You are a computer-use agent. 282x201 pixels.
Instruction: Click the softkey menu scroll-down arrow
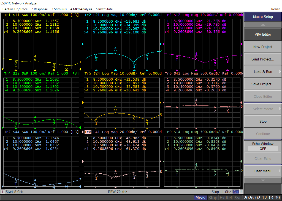pyautogui.click(x=263, y=180)
